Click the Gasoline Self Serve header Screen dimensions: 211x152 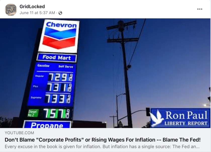coord(55,66)
